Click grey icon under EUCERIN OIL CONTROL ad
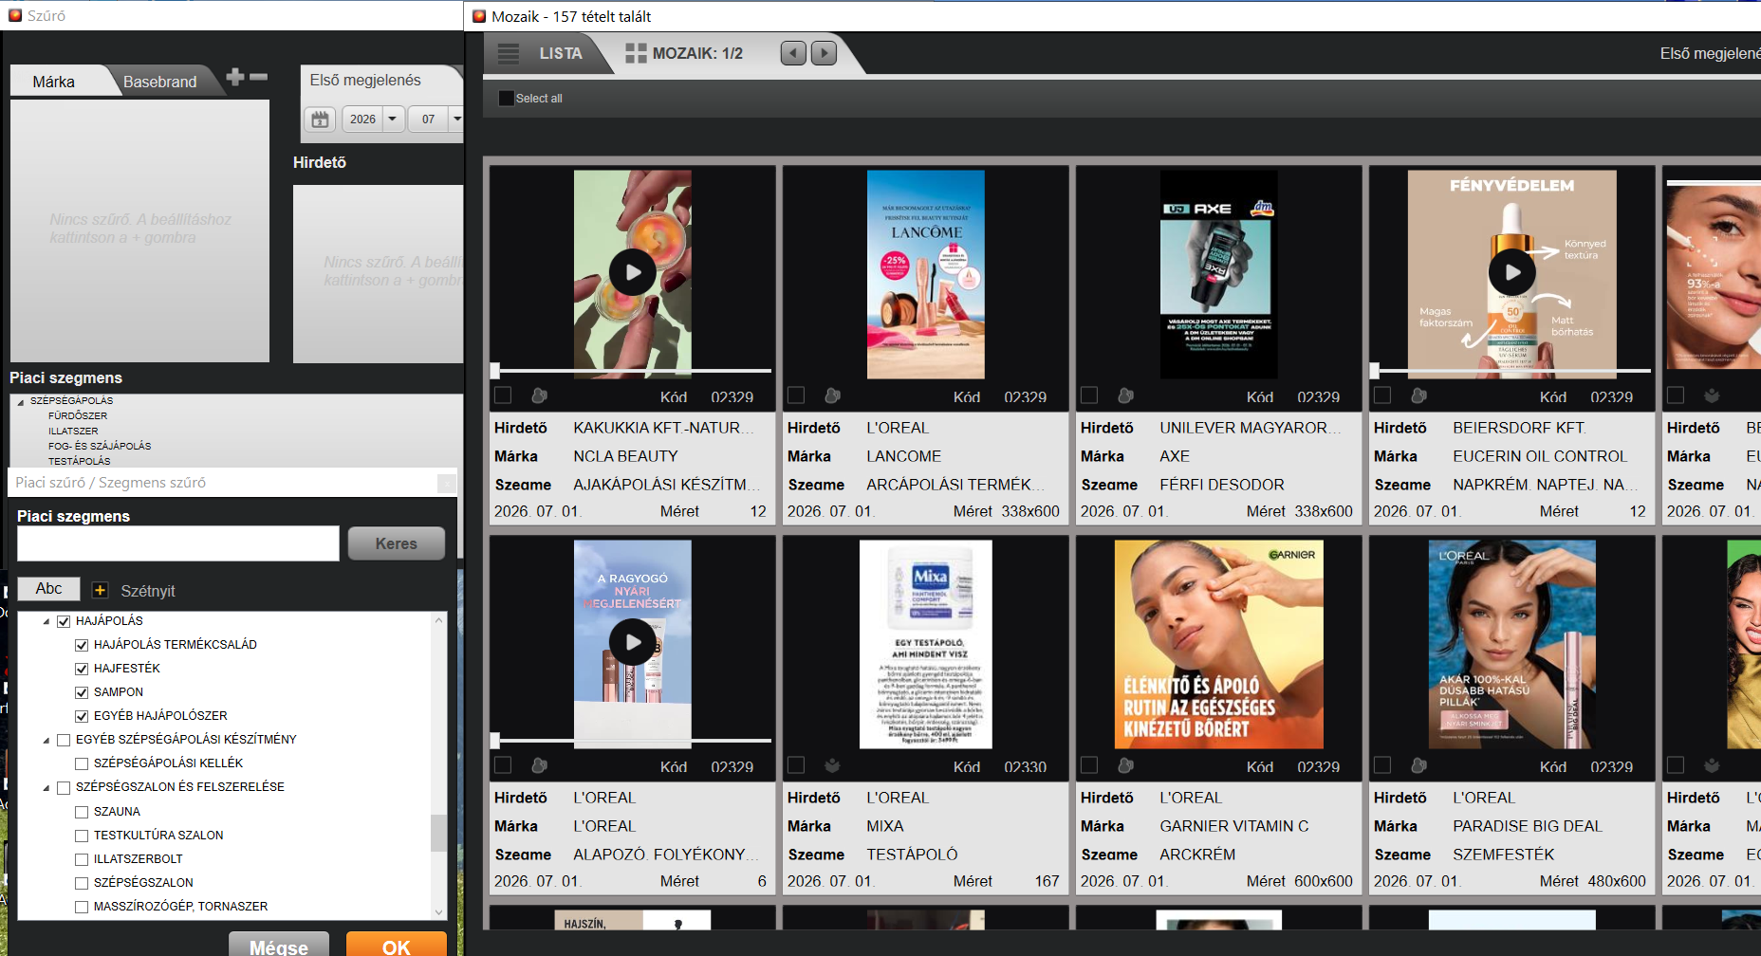The image size is (1761, 956). (x=1418, y=395)
